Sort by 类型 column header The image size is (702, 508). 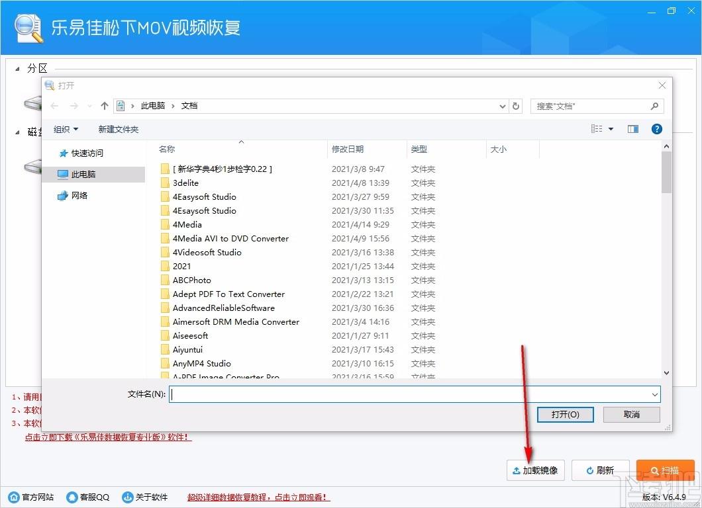coord(419,149)
